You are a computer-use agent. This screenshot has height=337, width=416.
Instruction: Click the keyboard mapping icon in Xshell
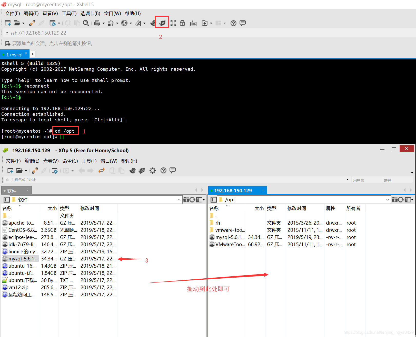[x=193, y=23]
